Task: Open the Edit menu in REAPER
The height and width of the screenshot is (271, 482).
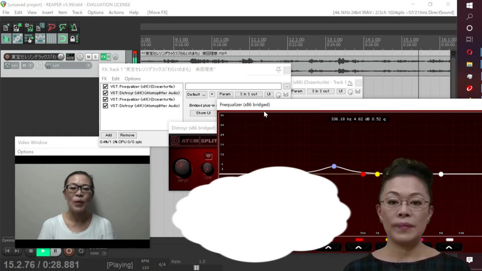Action: click(x=18, y=13)
